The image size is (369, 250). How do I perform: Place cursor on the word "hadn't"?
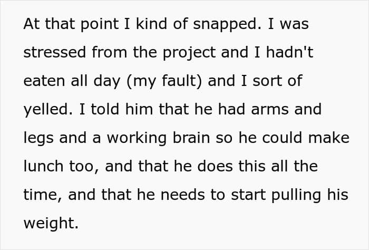click(x=289, y=52)
